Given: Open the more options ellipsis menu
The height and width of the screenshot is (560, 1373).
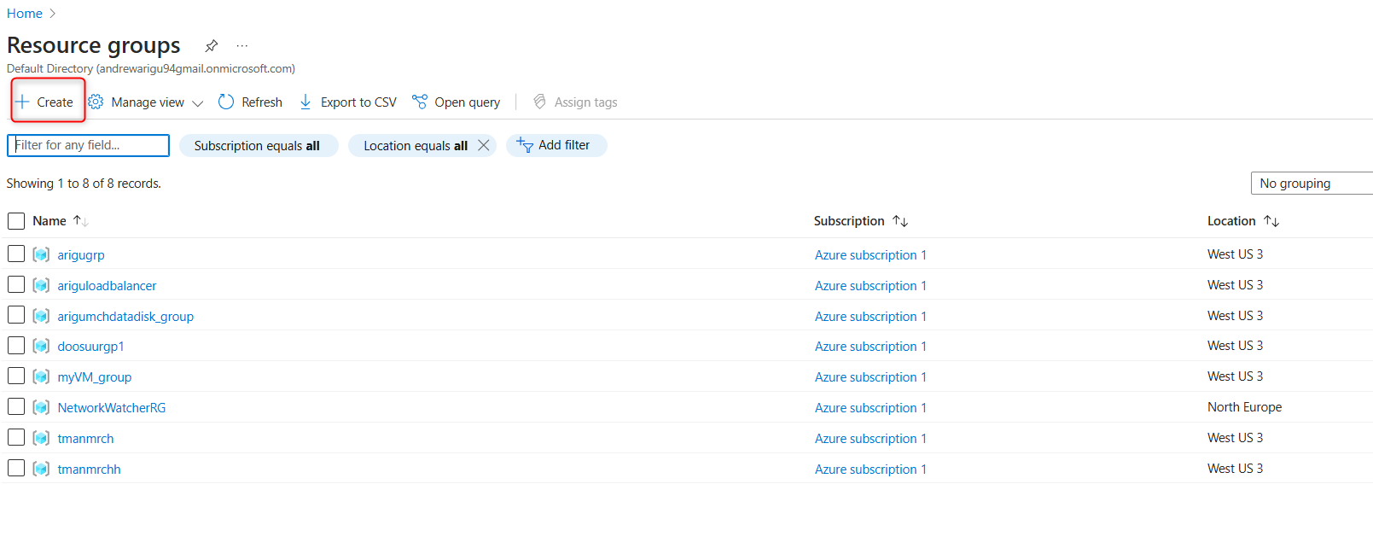Looking at the screenshot, I should point(242,45).
